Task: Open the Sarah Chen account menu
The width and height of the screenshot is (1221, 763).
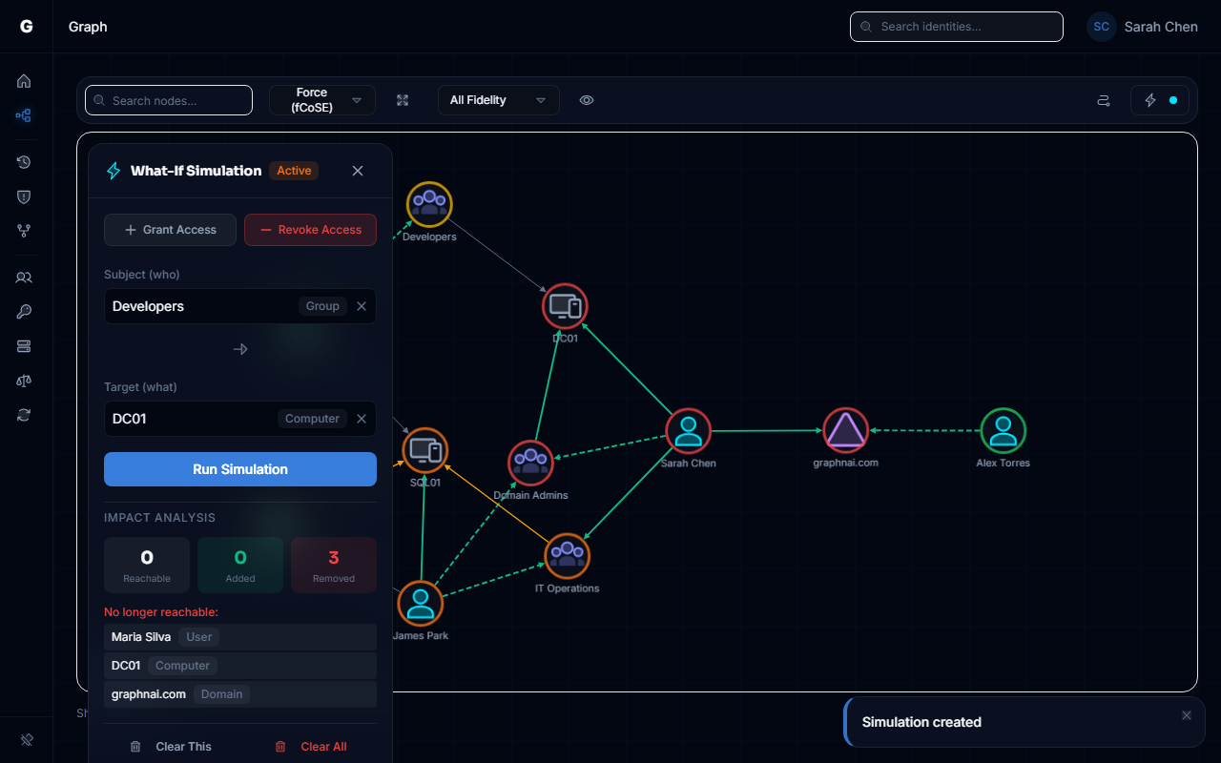Action: pos(1142,26)
